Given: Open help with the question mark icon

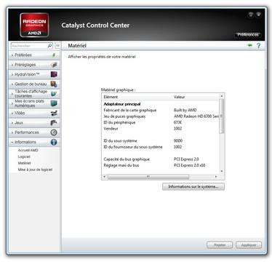Looking at the screenshot, I should (x=258, y=46).
